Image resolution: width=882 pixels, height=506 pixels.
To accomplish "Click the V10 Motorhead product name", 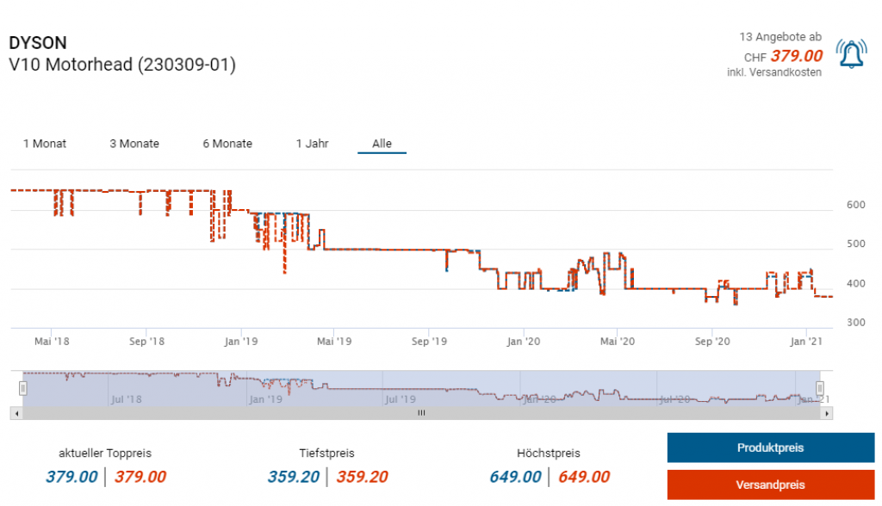I will click(x=121, y=65).
